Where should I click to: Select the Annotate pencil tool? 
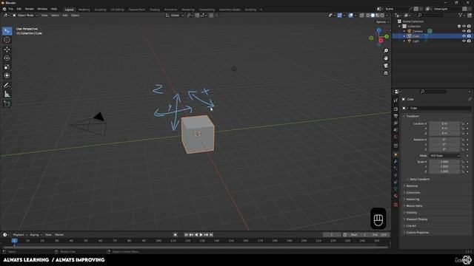point(7,86)
